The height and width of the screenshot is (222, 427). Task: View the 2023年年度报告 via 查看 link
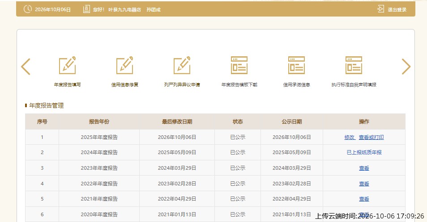tap(364, 168)
